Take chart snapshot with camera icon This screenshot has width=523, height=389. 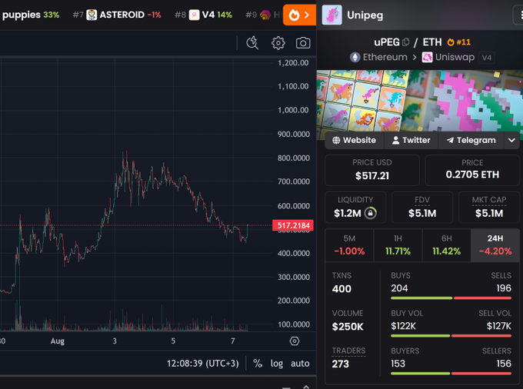(303, 43)
